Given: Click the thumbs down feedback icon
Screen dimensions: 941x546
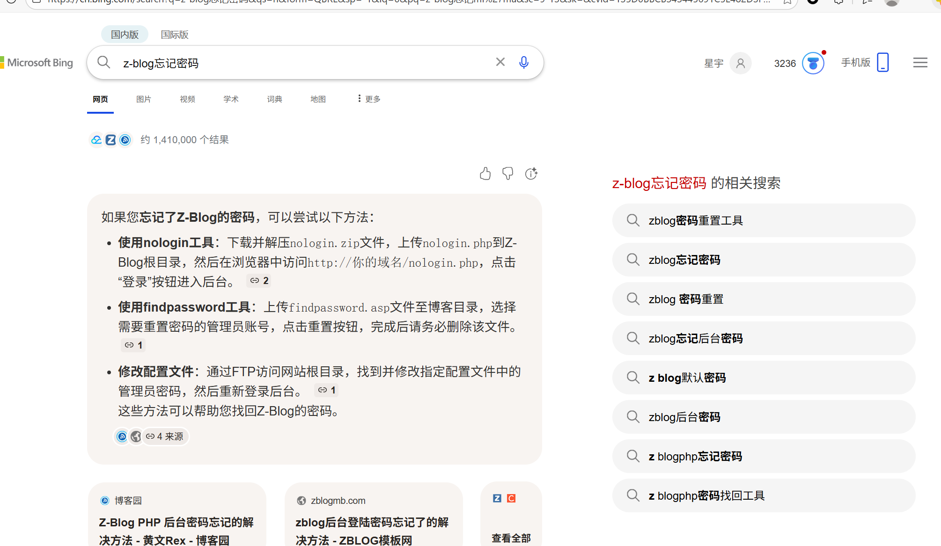Looking at the screenshot, I should 507,174.
